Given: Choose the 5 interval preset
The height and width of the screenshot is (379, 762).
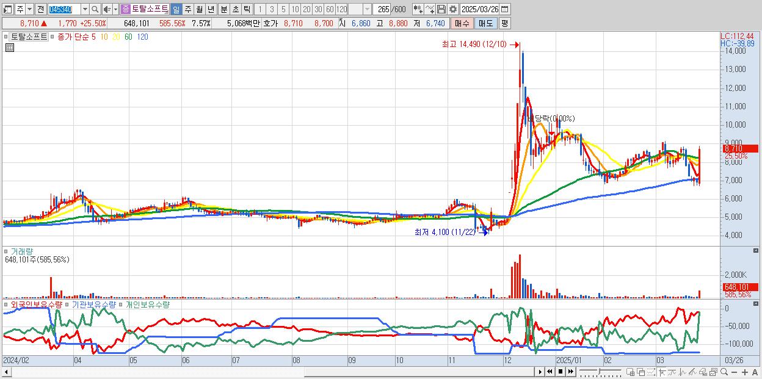Looking at the screenshot, I should tap(283, 9).
